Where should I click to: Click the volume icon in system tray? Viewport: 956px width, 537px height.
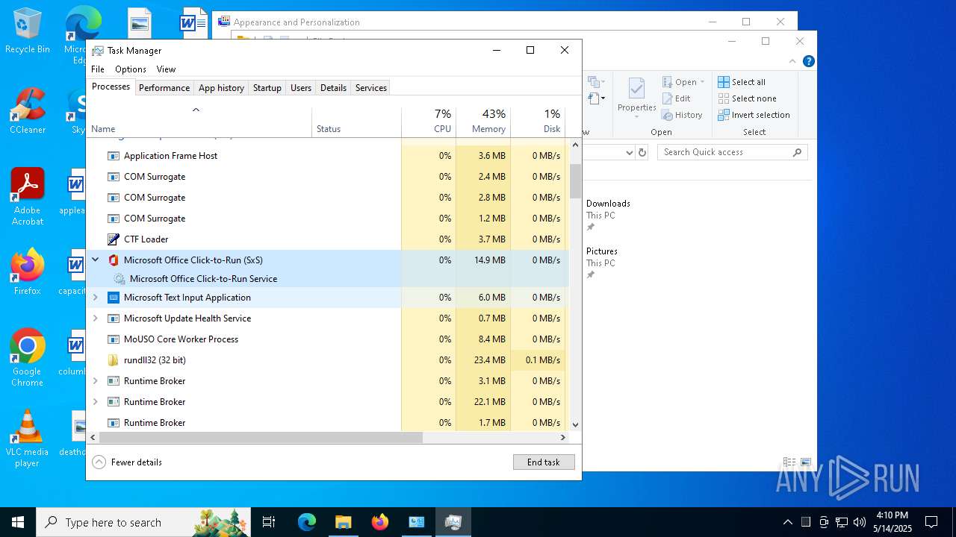point(860,522)
